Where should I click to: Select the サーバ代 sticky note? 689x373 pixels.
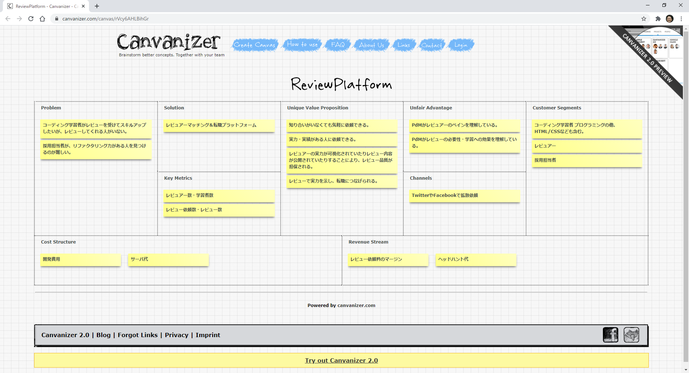point(168,260)
